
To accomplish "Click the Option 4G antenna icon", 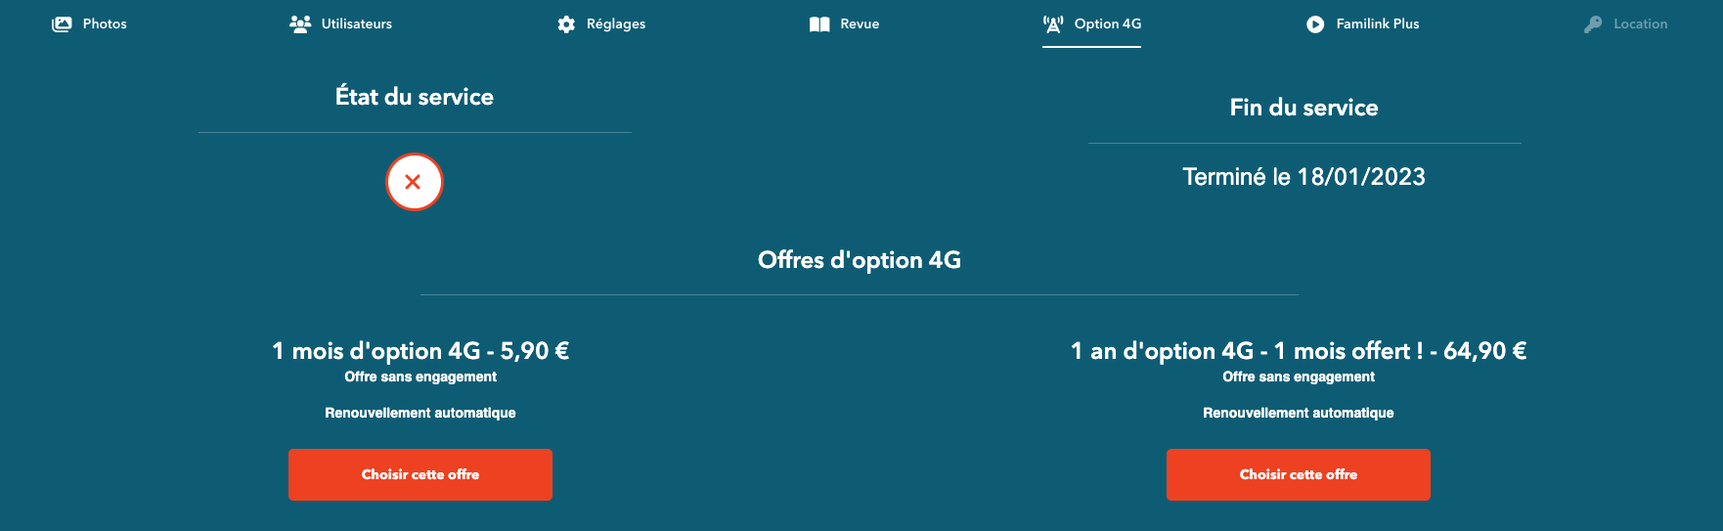I will click(x=1053, y=24).
